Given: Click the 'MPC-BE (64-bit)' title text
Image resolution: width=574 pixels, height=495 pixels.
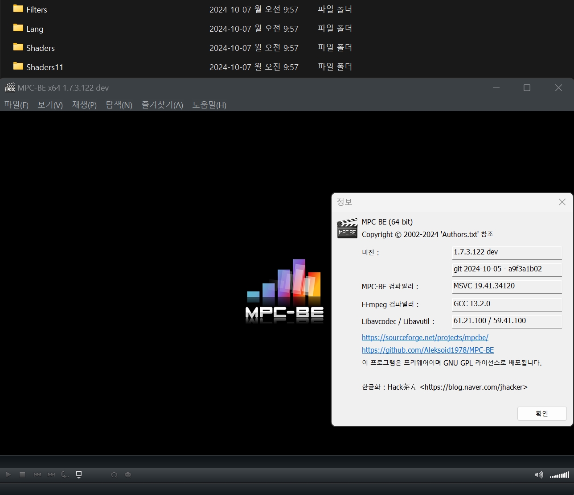Looking at the screenshot, I should click(x=387, y=222).
